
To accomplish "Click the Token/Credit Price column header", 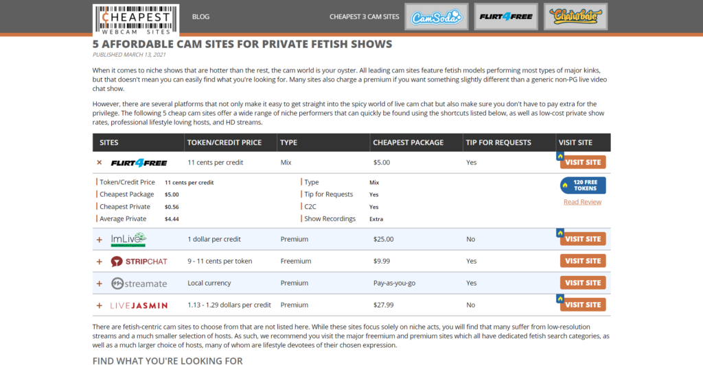I will [224, 142].
